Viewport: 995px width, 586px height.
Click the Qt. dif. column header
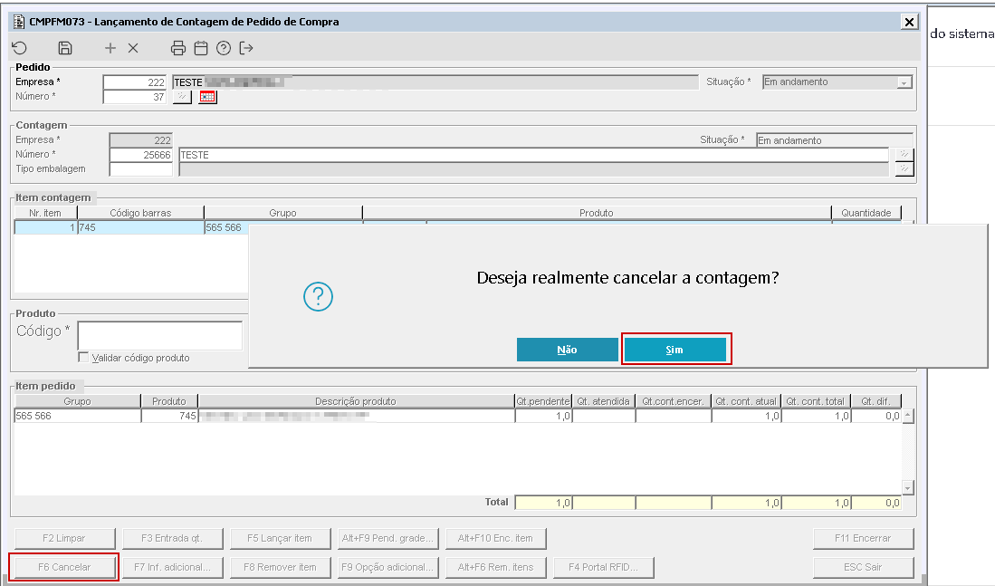pyautogui.click(x=876, y=401)
